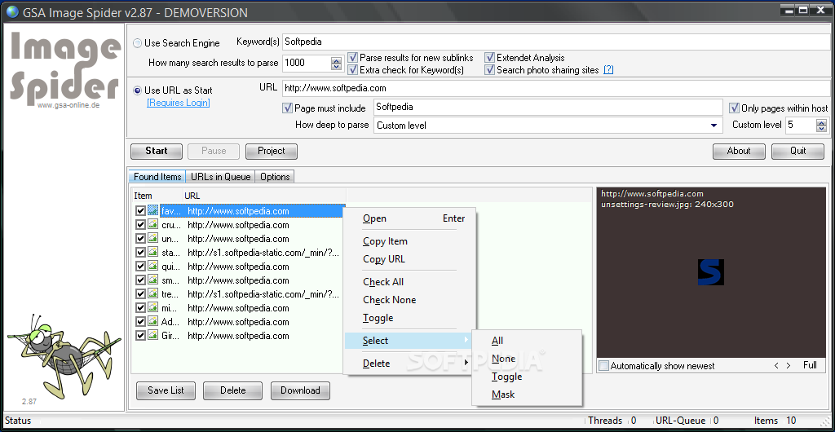Screen dimensions: 835x432
Task: Click the Quit button
Action: click(x=797, y=151)
